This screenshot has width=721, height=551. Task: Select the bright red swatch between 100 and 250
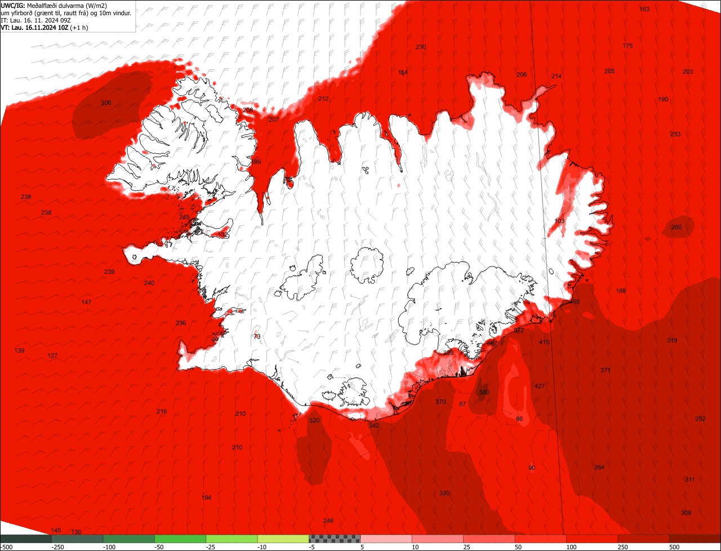(593, 539)
